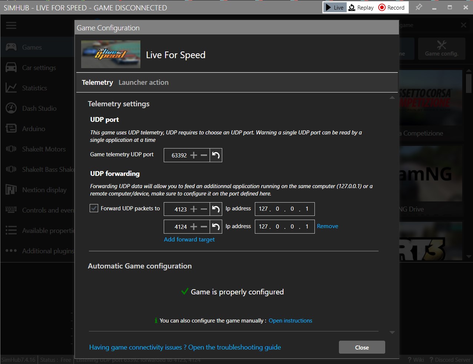Select the Launcher action tab

tap(143, 82)
